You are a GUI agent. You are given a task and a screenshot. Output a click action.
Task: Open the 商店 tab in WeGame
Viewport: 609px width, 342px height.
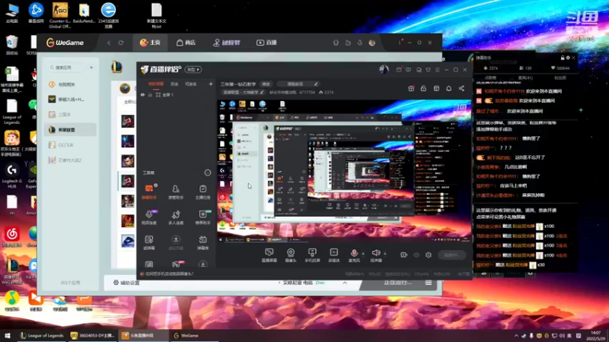click(186, 43)
